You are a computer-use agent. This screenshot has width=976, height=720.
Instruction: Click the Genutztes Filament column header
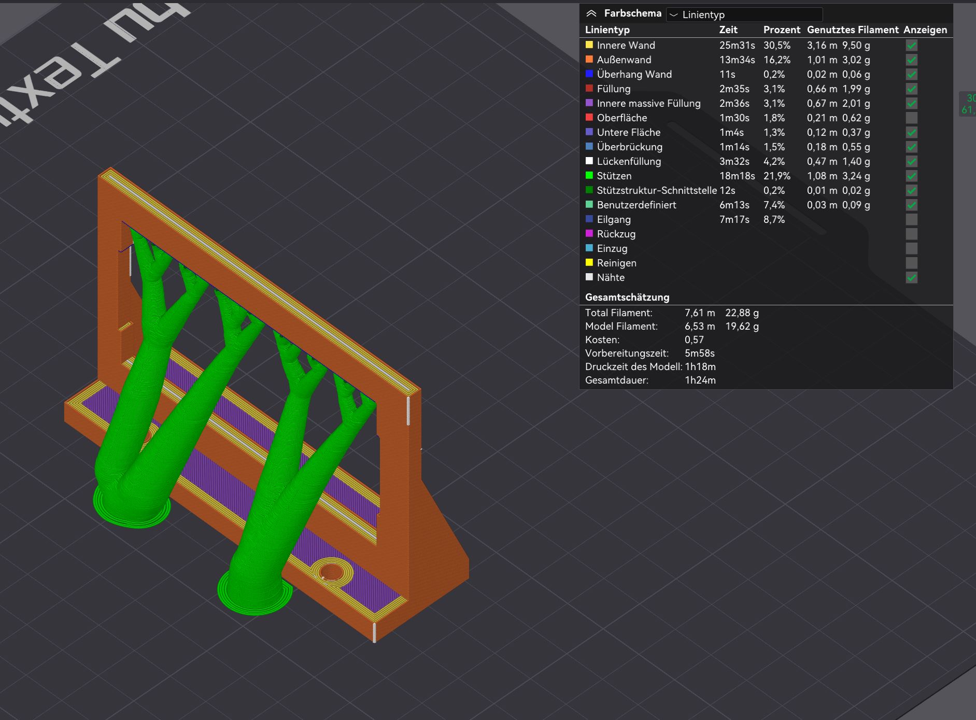(853, 30)
